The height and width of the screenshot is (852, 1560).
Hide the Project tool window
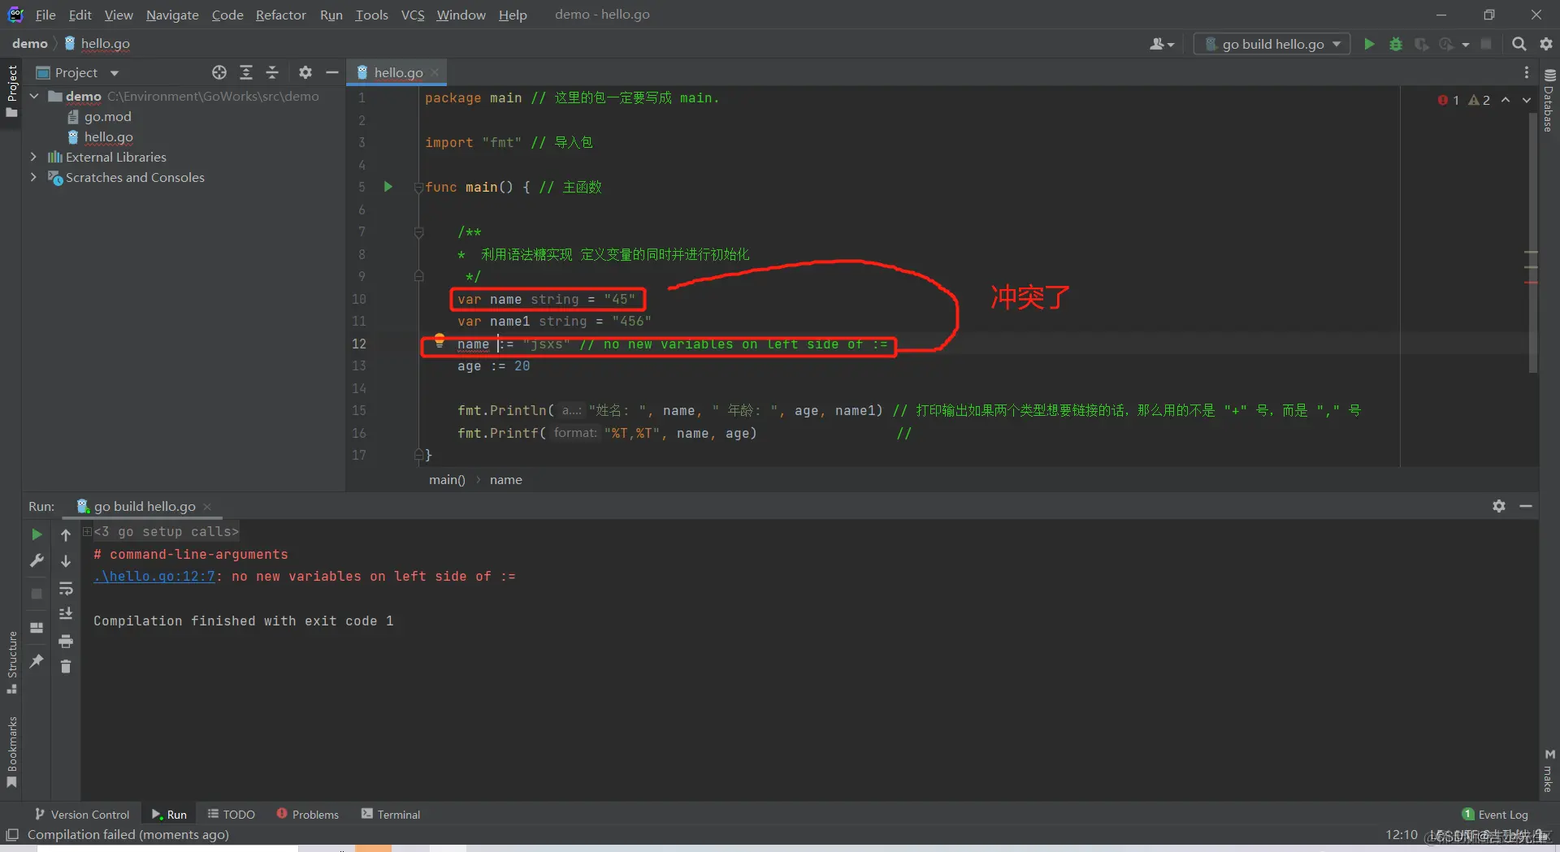(x=331, y=72)
